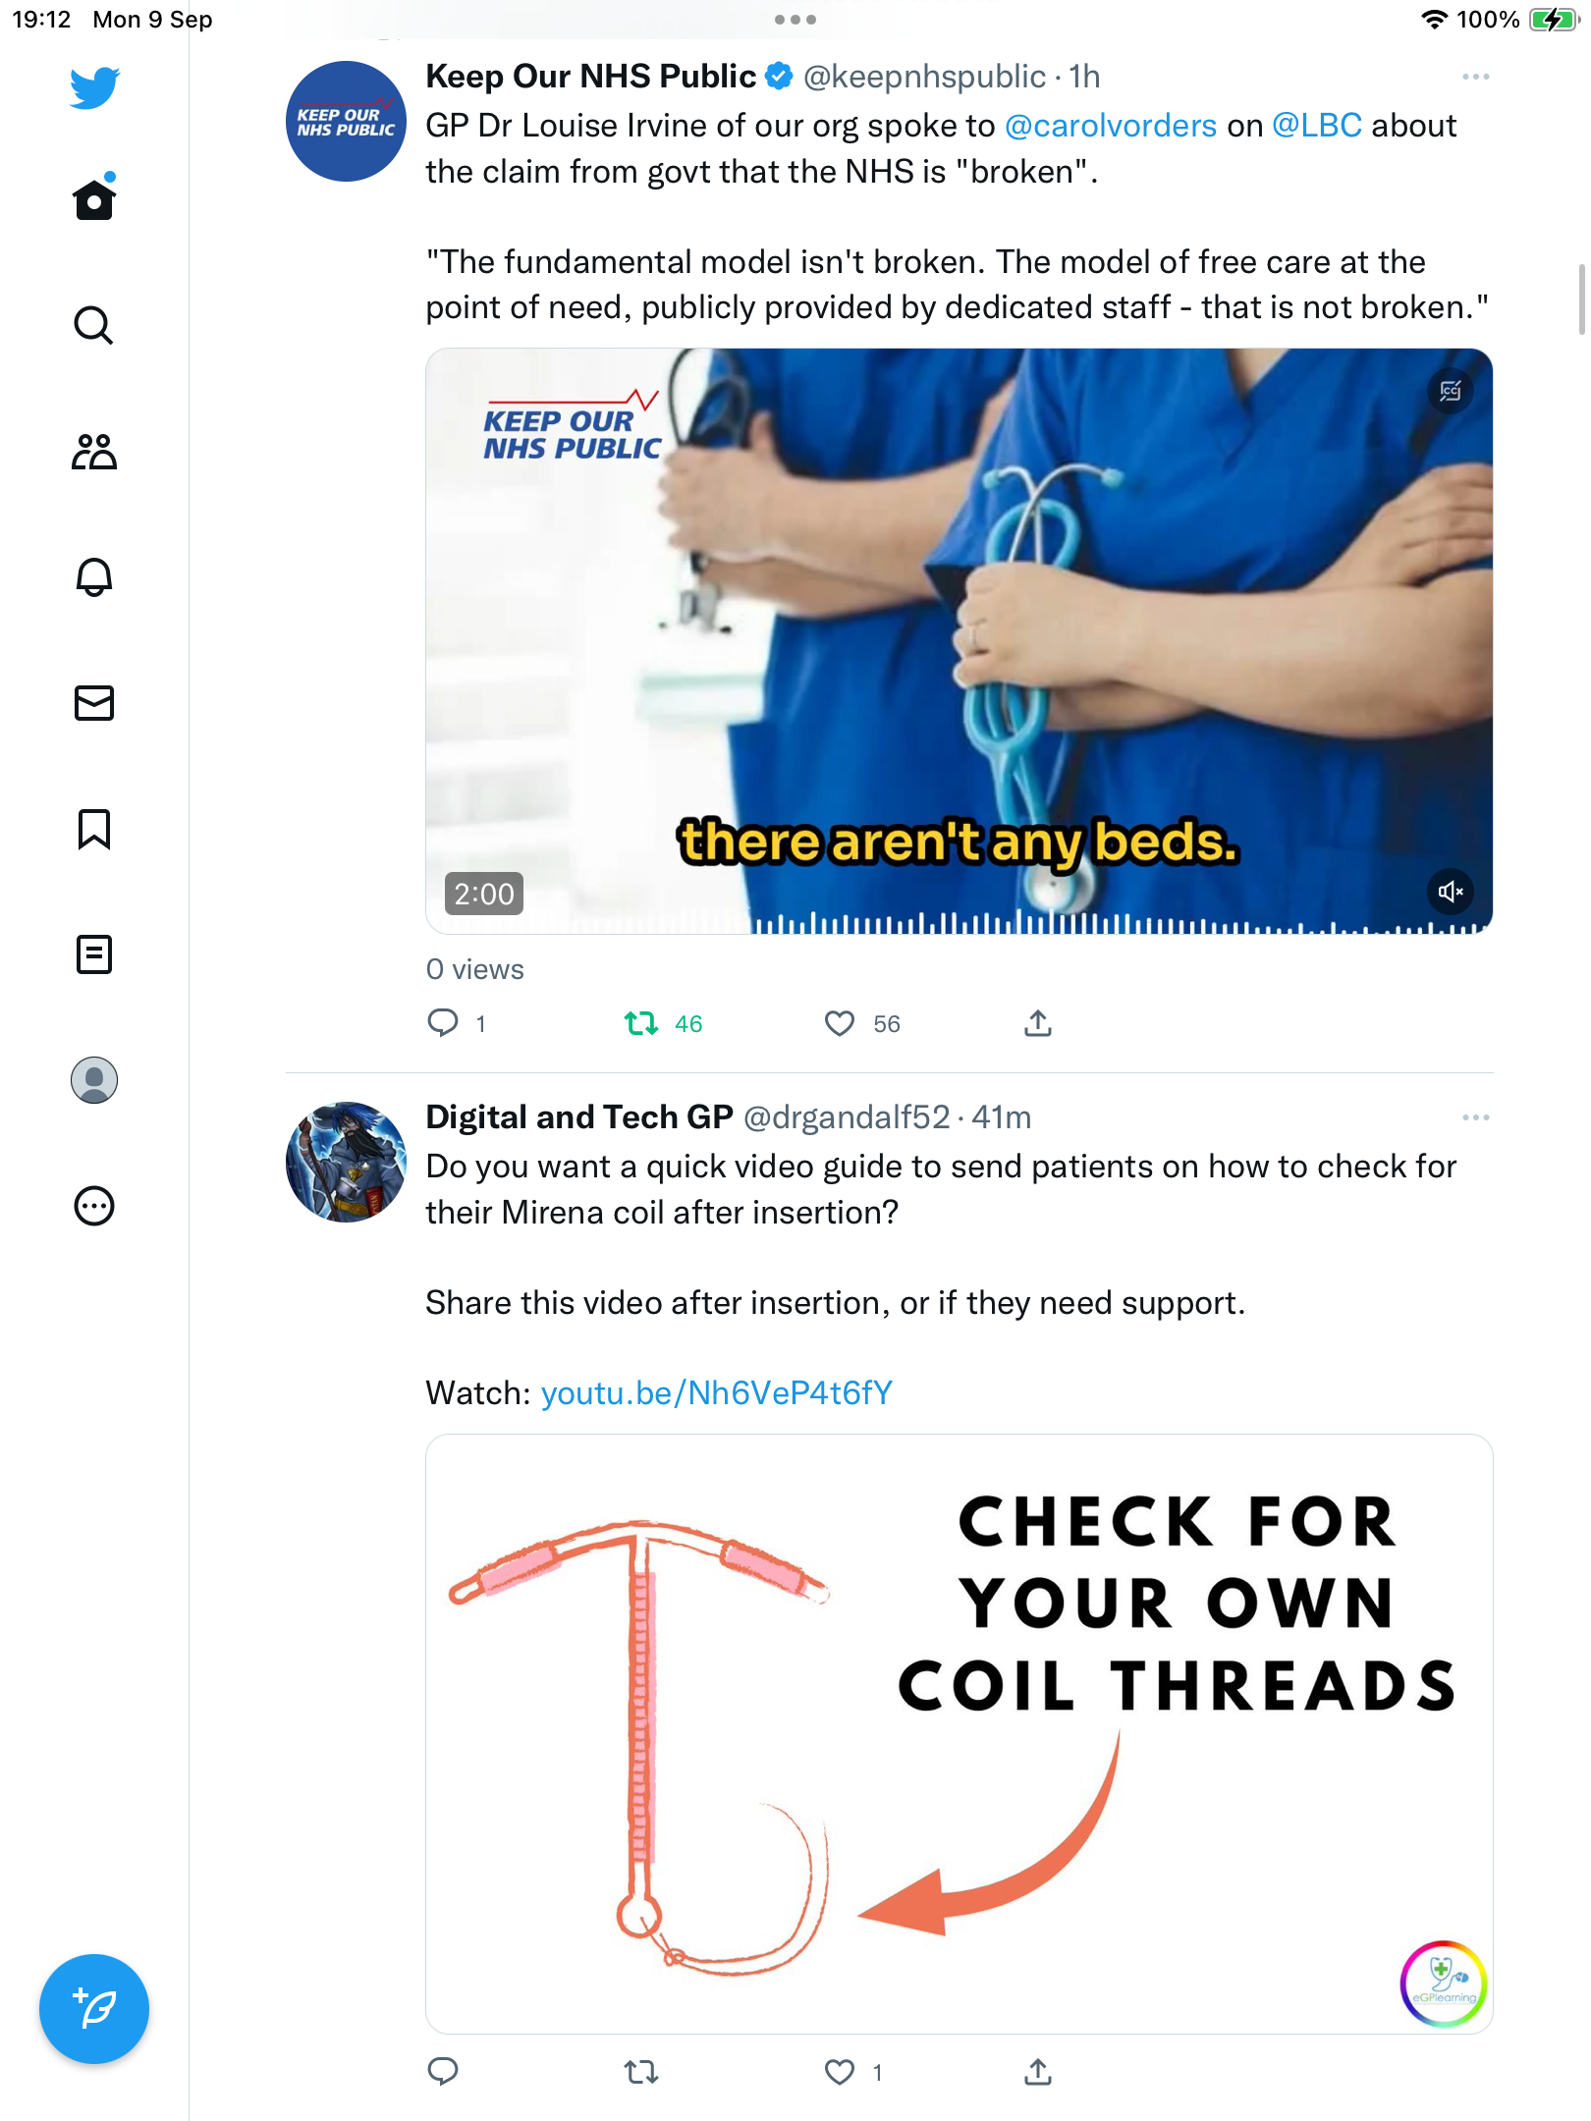This screenshot has width=1591, height=2121.
Task: Open Communities people icon
Action: tap(94, 452)
